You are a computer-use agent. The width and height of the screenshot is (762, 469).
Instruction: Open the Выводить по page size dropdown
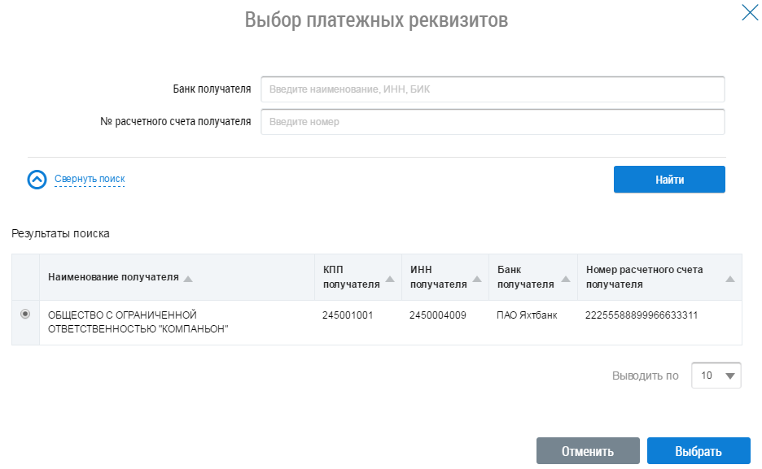(716, 376)
